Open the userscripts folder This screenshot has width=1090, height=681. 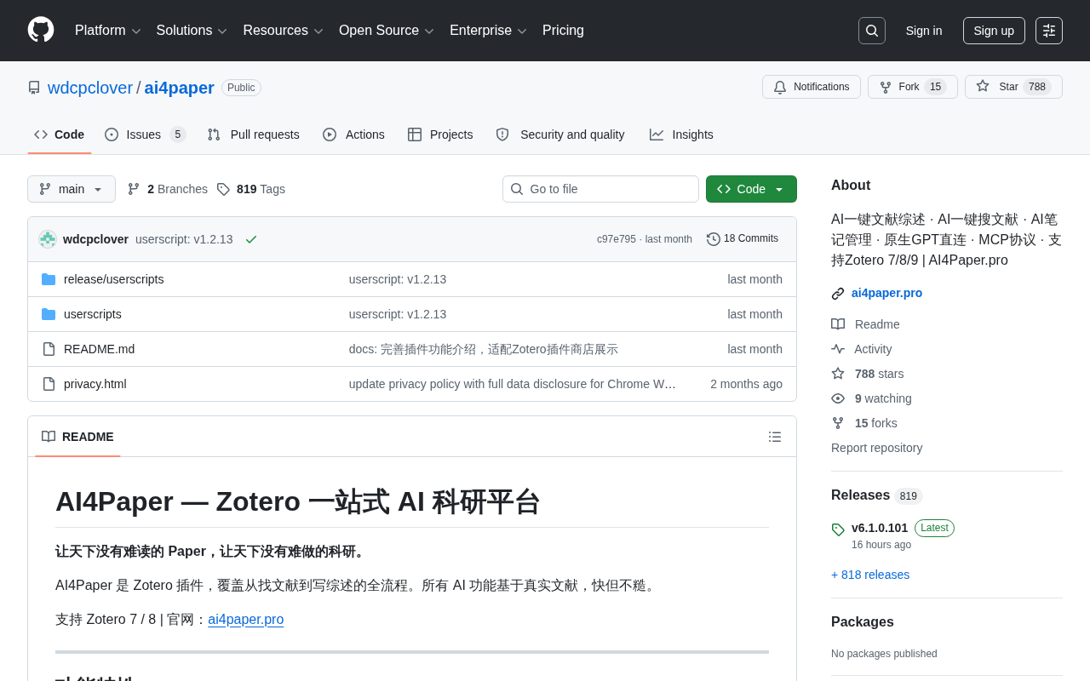coord(93,314)
